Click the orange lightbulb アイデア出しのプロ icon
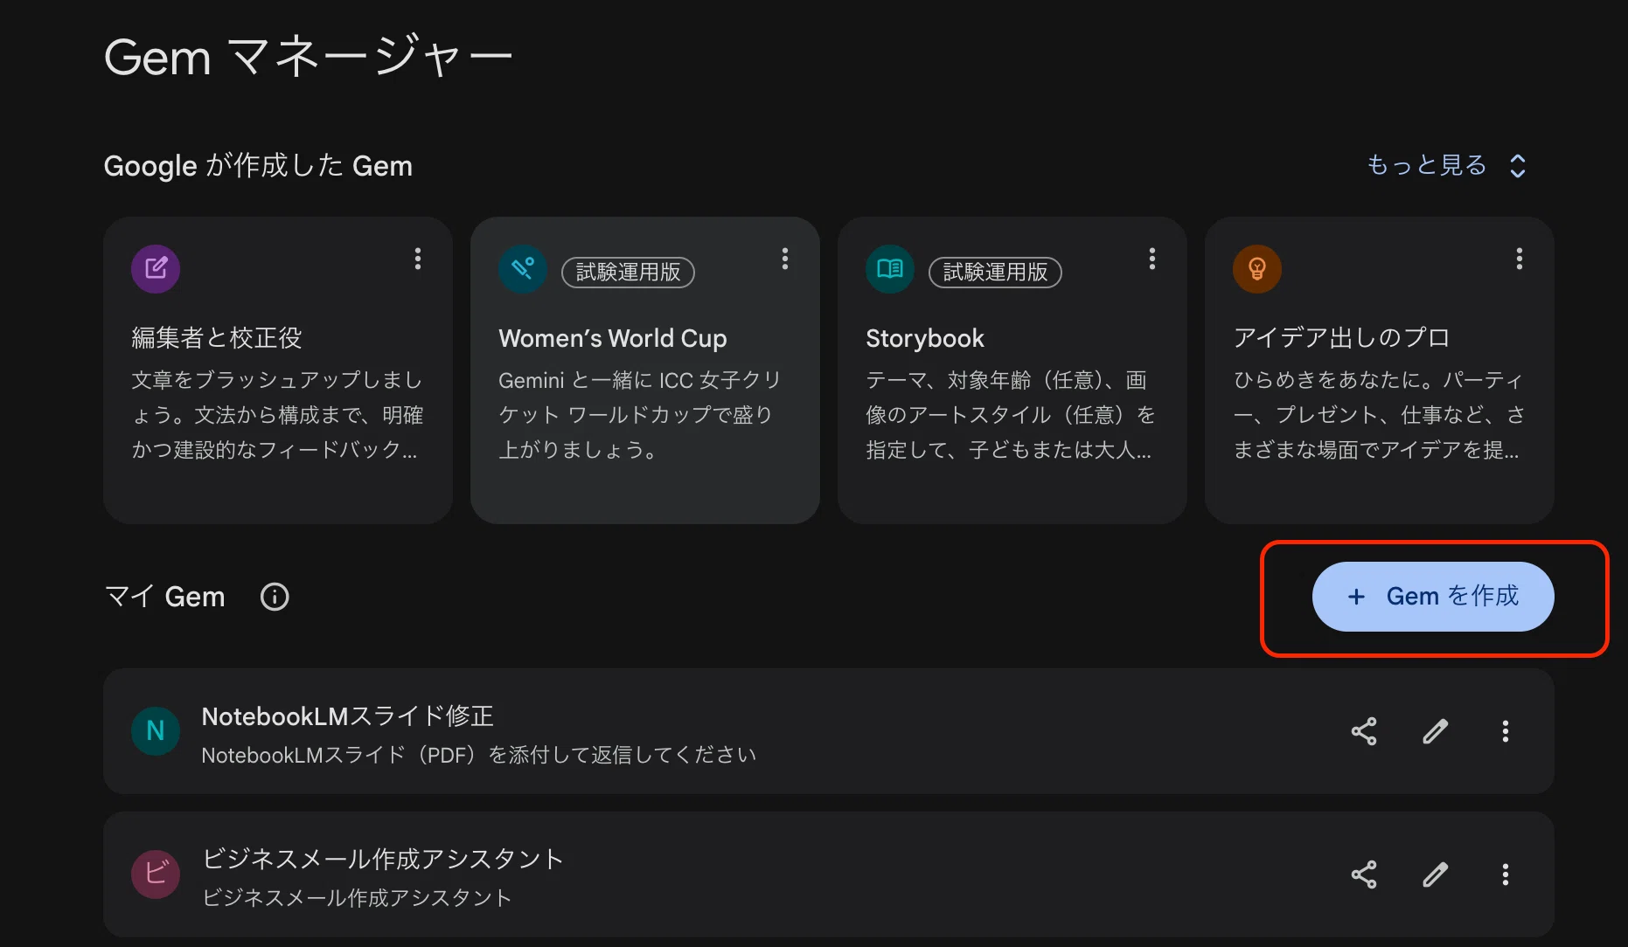The image size is (1628, 947). (1257, 268)
